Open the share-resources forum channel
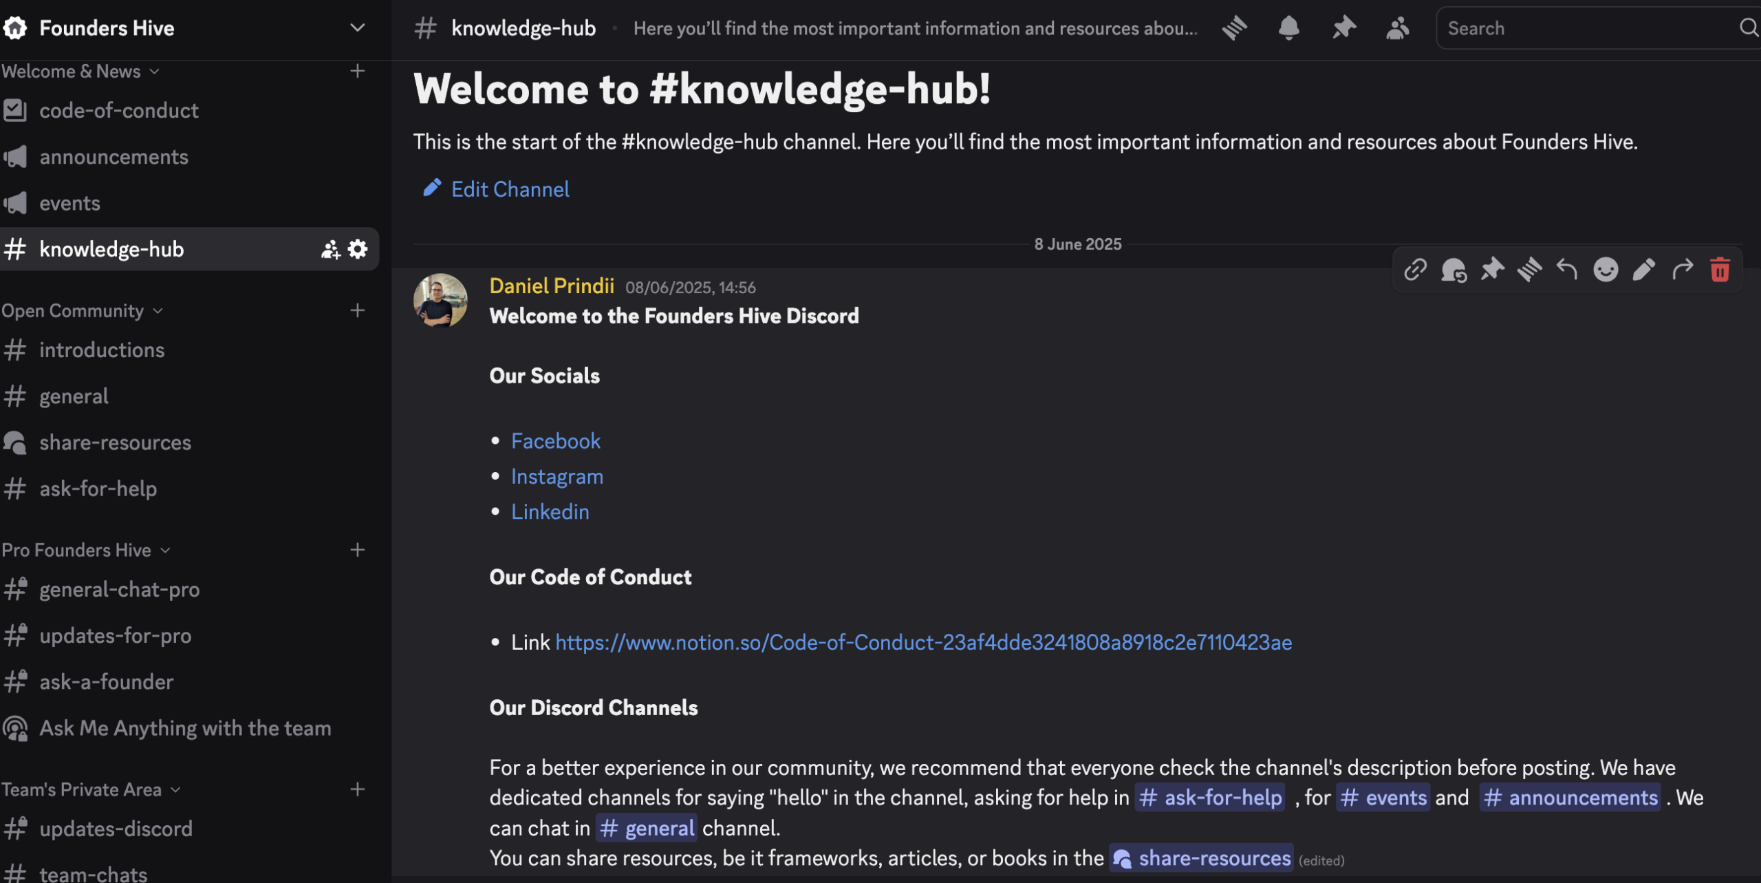1761x883 pixels. (115, 443)
